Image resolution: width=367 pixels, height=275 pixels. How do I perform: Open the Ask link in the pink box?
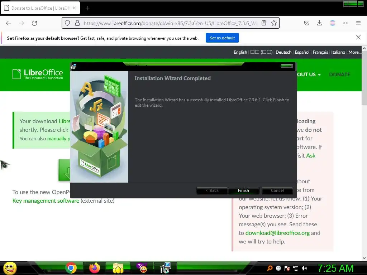coord(311,155)
